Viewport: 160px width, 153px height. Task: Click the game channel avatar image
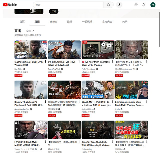[29, 11]
